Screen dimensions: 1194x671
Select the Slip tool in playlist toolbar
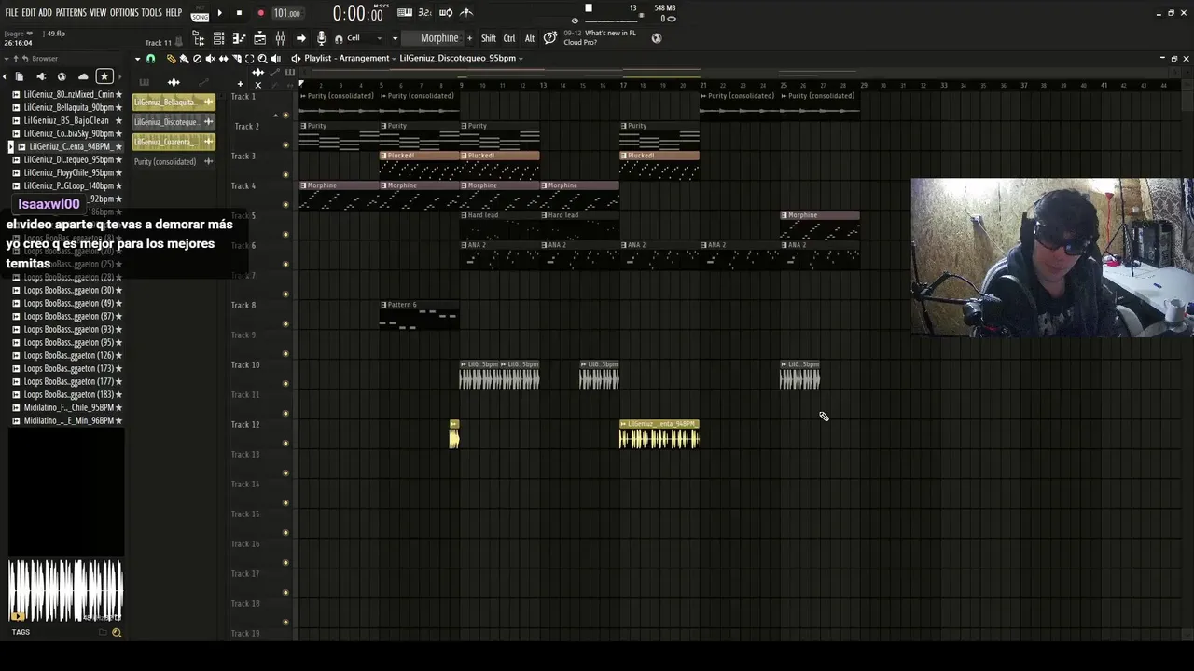click(223, 59)
